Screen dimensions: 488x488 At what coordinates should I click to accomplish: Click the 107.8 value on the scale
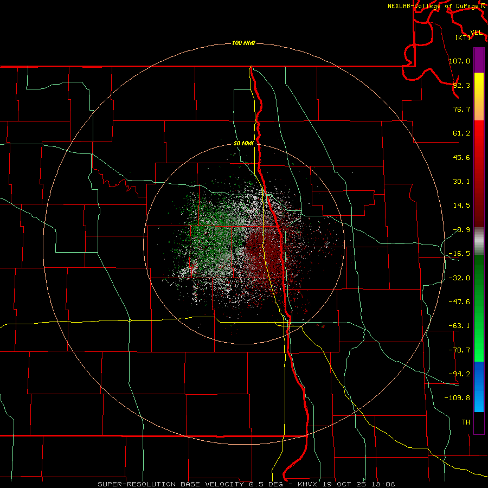pyautogui.click(x=459, y=61)
